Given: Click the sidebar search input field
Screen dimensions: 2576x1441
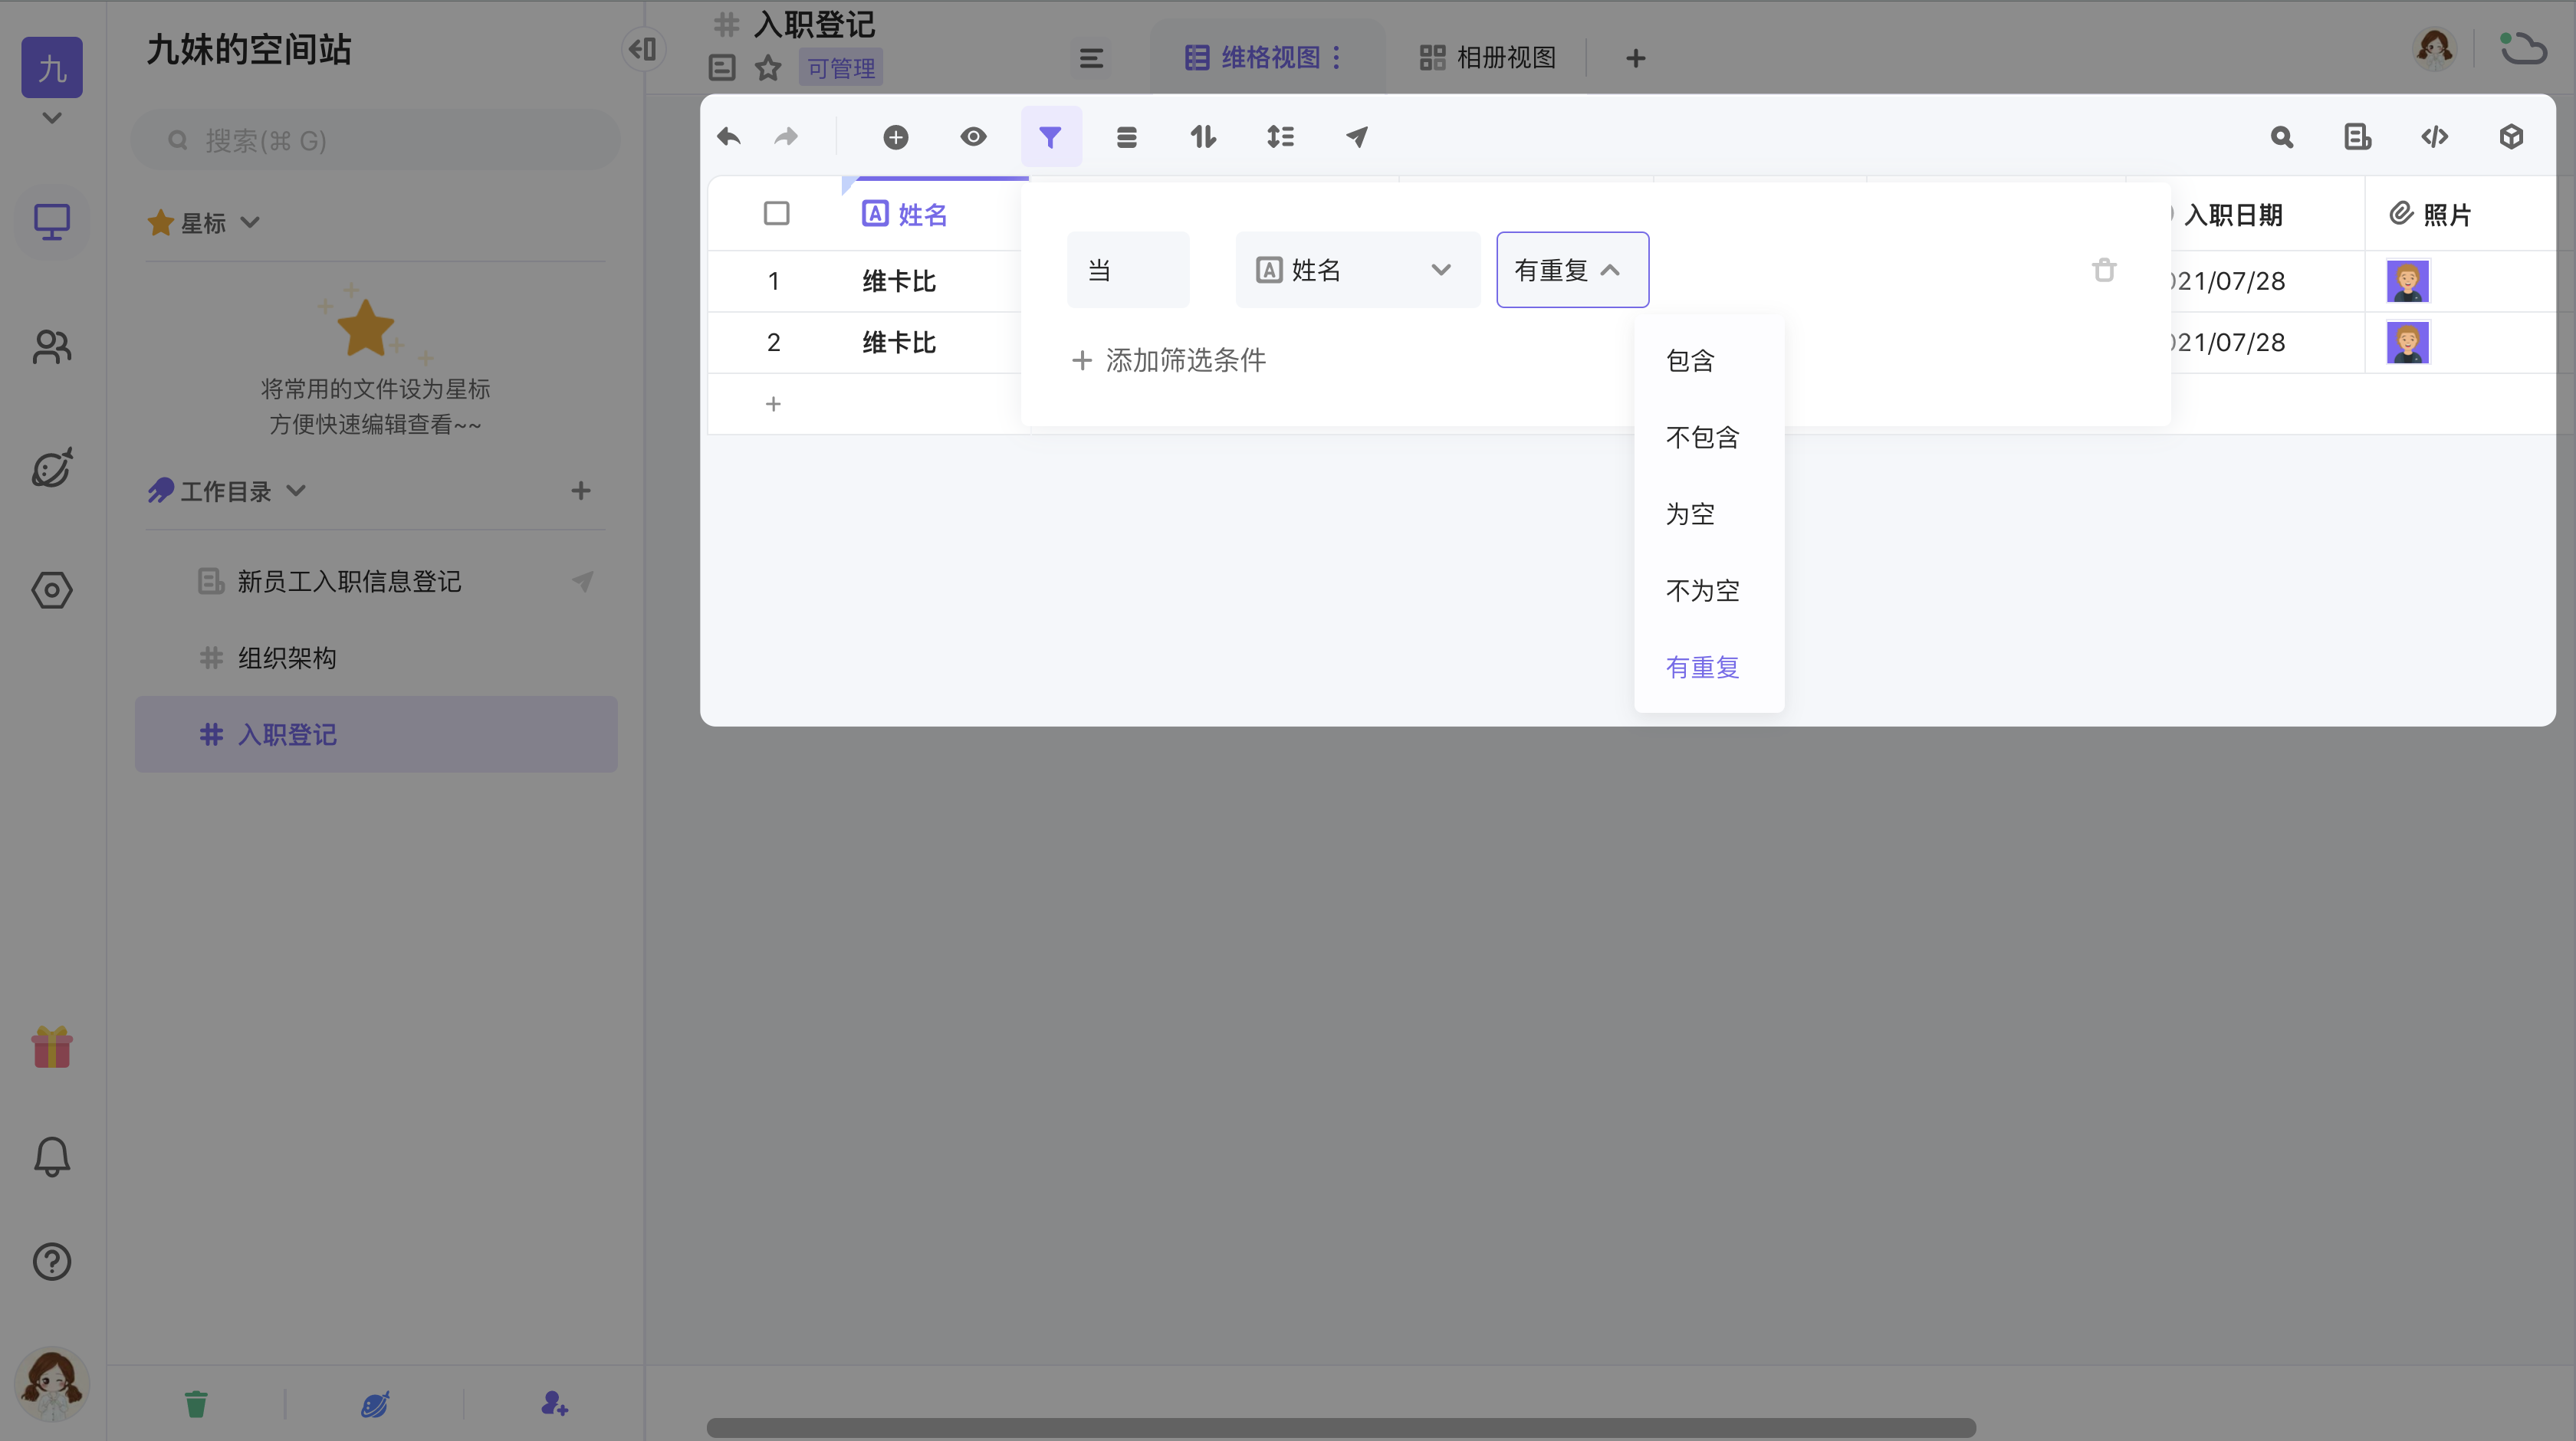Looking at the screenshot, I should click(x=376, y=141).
